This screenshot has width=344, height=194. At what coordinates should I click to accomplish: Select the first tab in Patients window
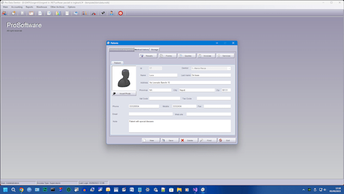[121, 50]
